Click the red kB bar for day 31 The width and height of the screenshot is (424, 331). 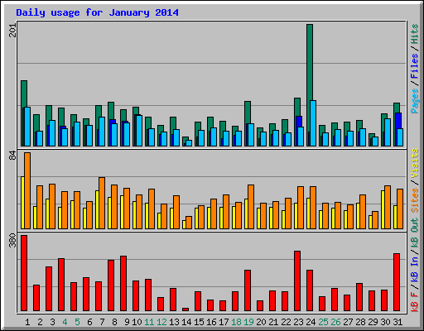397,282
